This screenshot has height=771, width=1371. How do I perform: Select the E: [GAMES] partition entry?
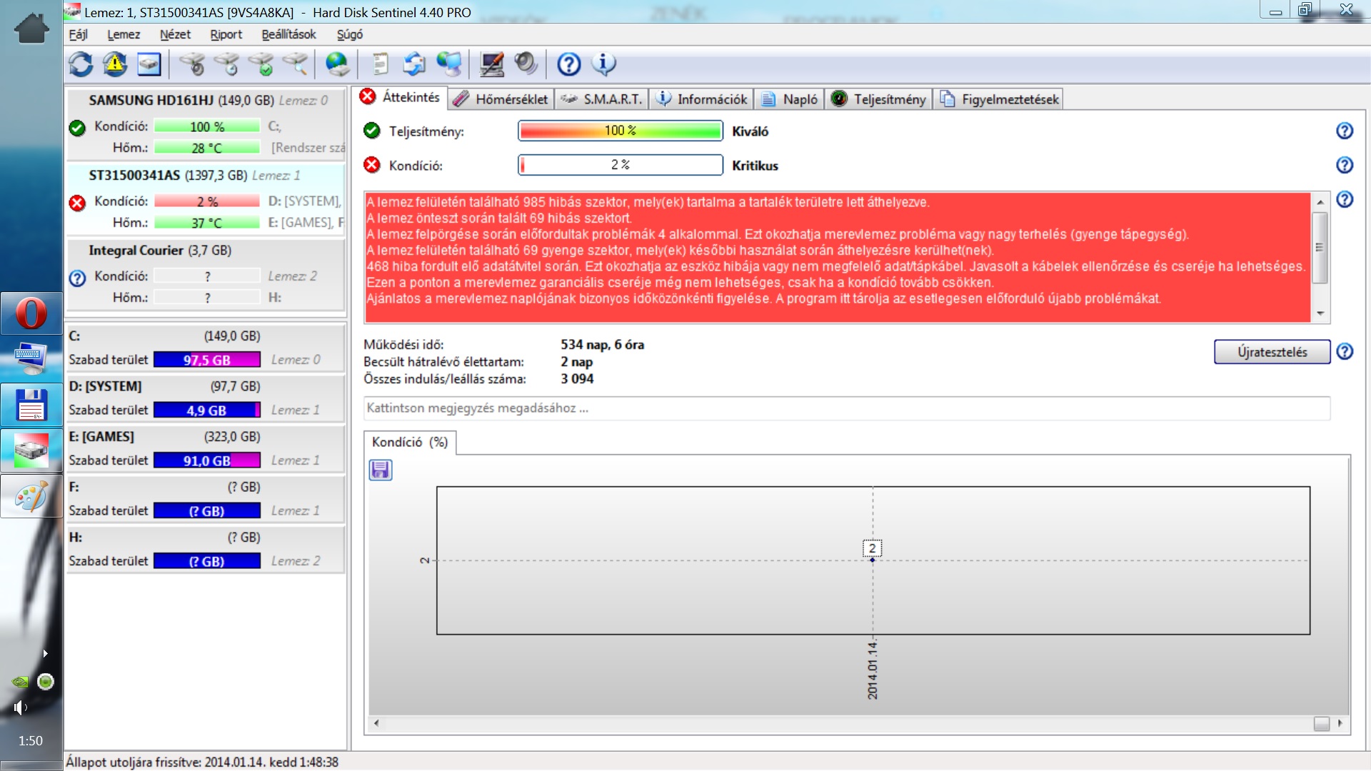click(206, 448)
